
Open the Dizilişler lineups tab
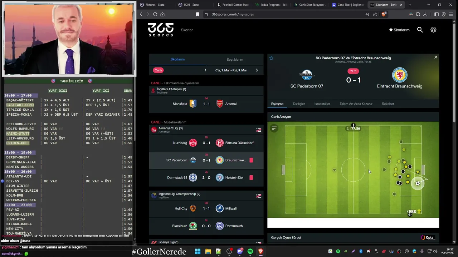click(x=299, y=104)
